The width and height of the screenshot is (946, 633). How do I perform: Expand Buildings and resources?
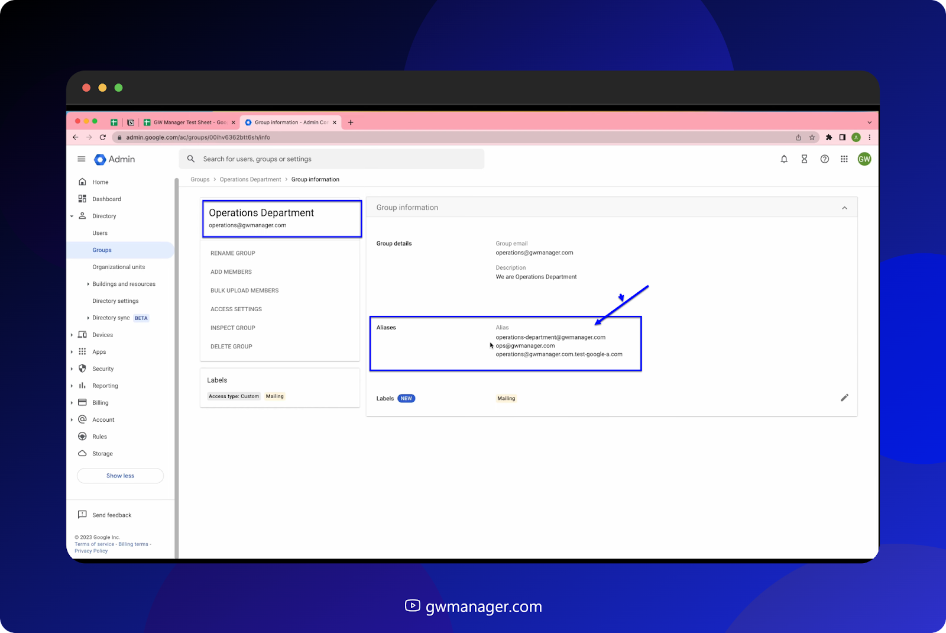click(x=88, y=285)
